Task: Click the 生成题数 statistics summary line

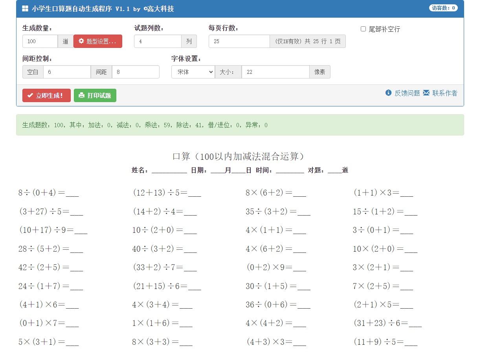Action: [x=145, y=125]
